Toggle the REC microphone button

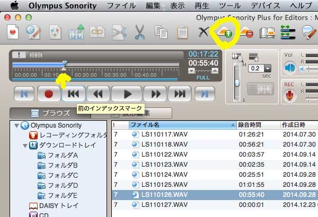click(289, 95)
